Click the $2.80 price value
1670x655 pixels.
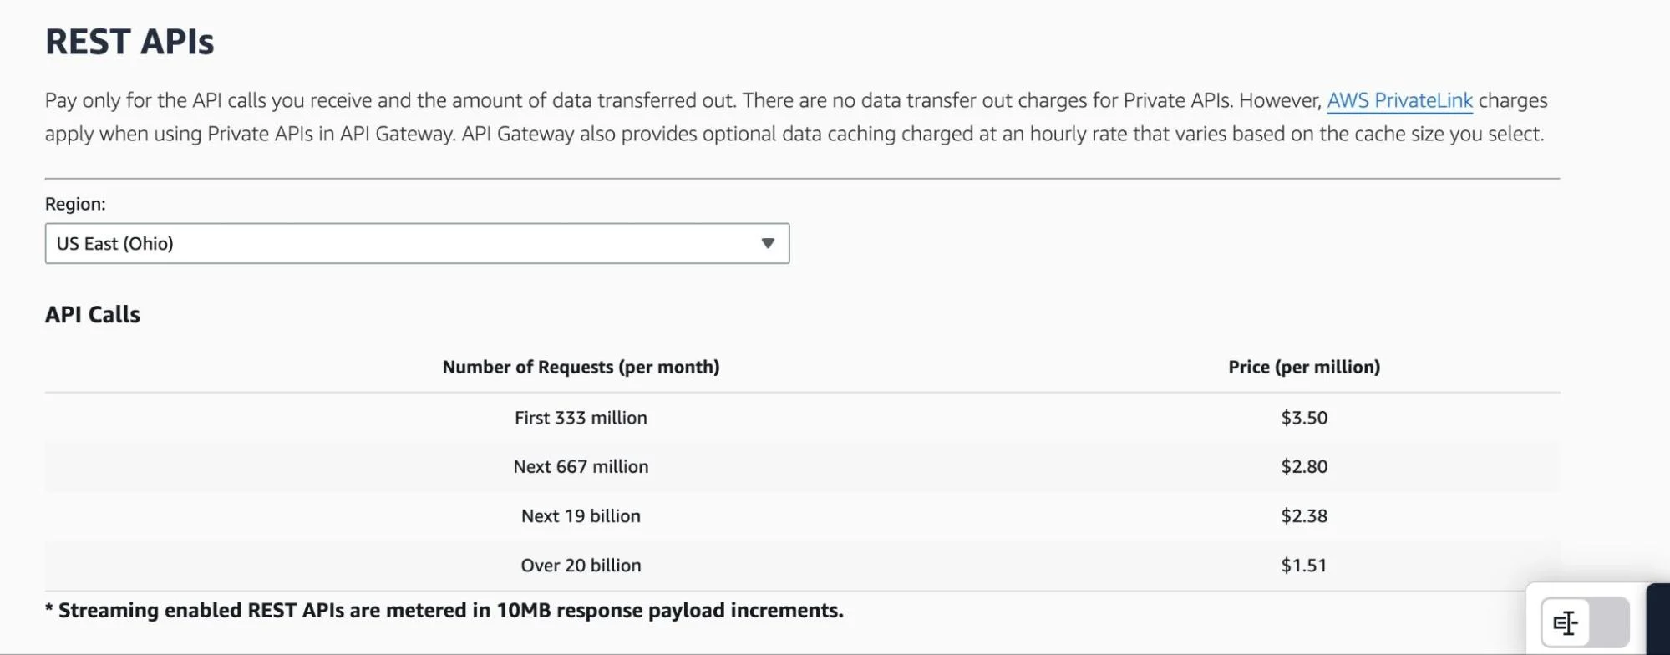(1304, 466)
